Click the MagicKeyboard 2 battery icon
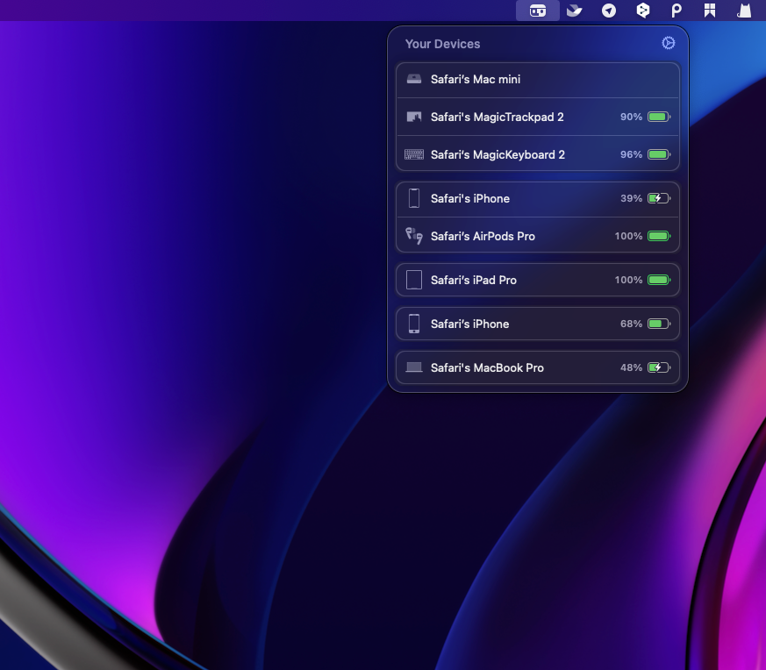Image resolution: width=766 pixels, height=670 pixels. pyautogui.click(x=659, y=154)
